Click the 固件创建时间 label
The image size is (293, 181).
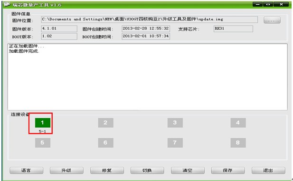(x=97, y=29)
